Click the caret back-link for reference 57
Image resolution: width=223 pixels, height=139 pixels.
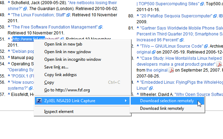(9, 94)
